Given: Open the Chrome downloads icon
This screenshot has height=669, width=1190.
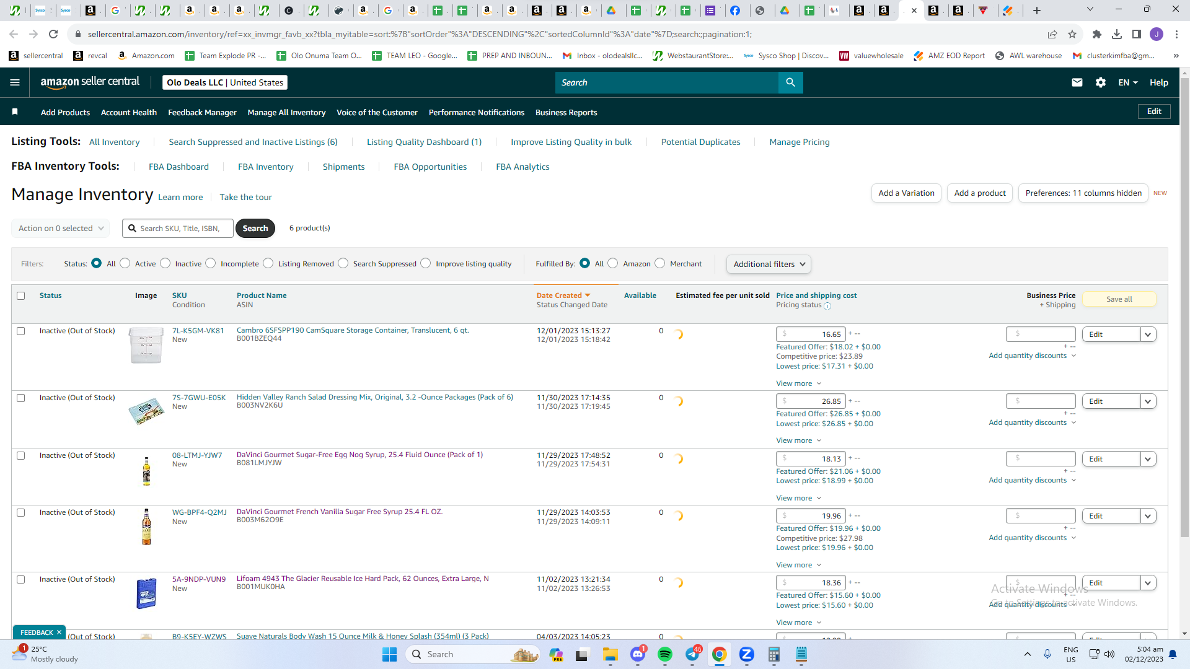Looking at the screenshot, I should coord(1116,34).
